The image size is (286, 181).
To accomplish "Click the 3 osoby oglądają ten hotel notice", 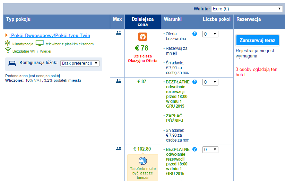I will (x=257, y=72).
